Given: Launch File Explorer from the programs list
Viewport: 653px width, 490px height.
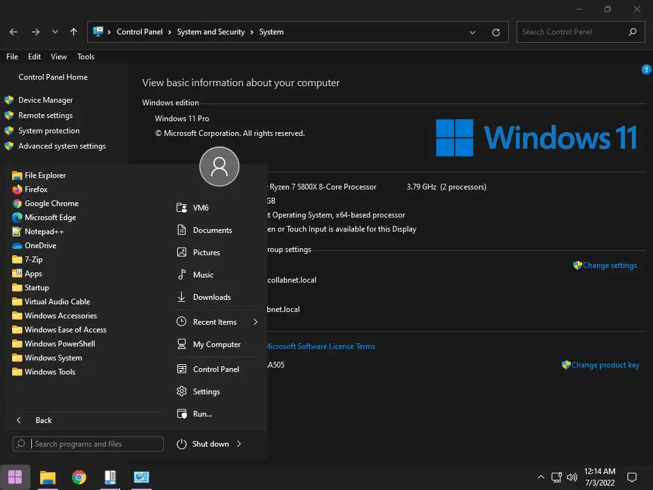Looking at the screenshot, I should pyautogui.click(x=45, y=175).
